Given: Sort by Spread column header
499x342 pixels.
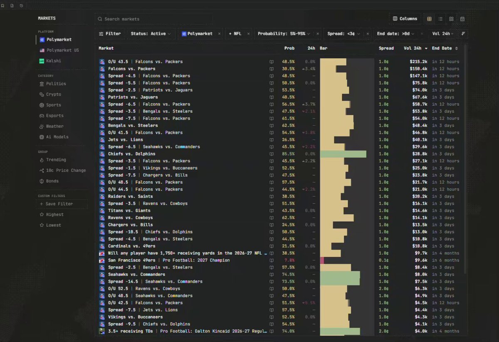Looking at the screenshot, I should tap(386, 48).
